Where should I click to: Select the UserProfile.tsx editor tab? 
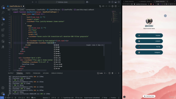click(15, 6)
